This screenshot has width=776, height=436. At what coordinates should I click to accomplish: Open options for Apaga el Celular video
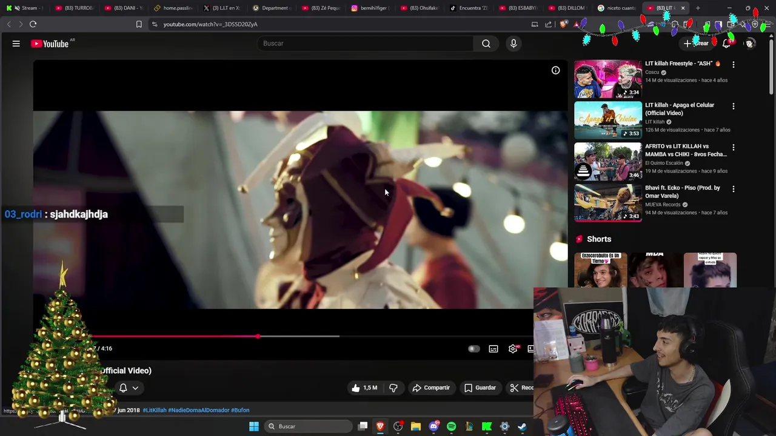[733, 106]
